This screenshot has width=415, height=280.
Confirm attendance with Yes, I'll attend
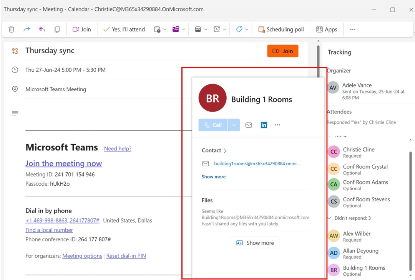[x=124, y=29]
